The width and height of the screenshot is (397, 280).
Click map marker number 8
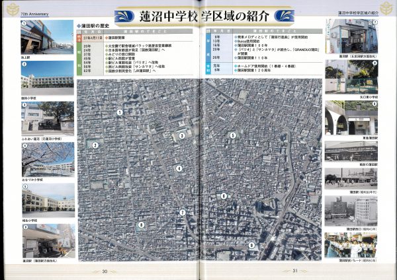click(x=141, y=225)
